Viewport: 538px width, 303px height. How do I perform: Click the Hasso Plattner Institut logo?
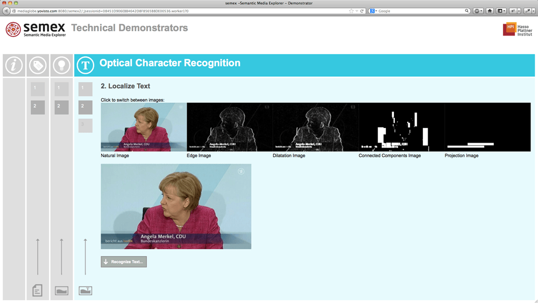[517, 30]
